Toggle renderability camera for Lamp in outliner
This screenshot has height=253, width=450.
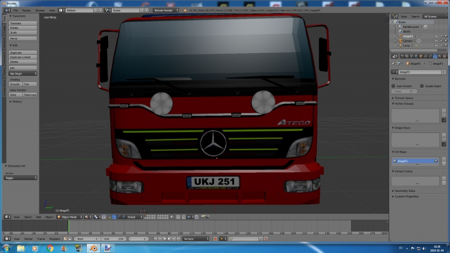click(x=445, y=45)
